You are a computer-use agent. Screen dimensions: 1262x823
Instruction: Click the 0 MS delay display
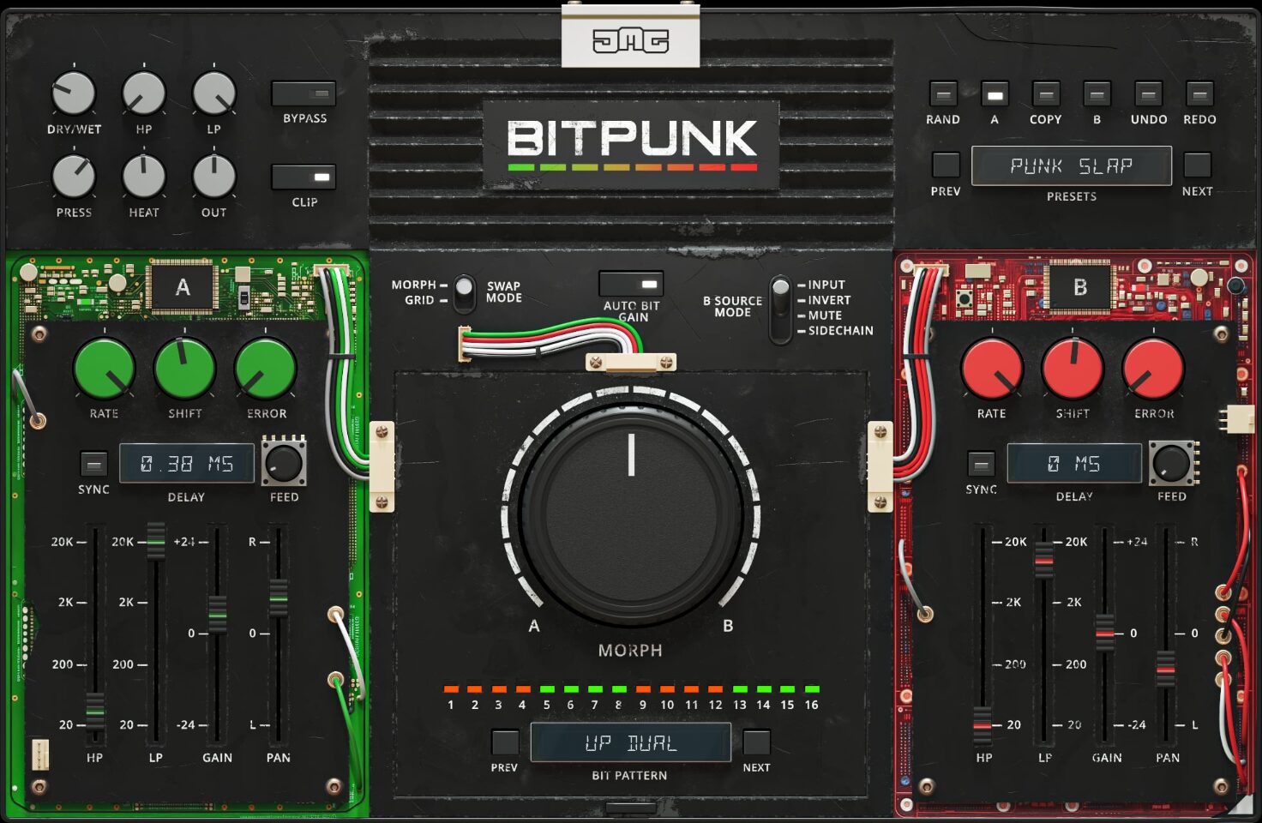tap(1074, 464)
